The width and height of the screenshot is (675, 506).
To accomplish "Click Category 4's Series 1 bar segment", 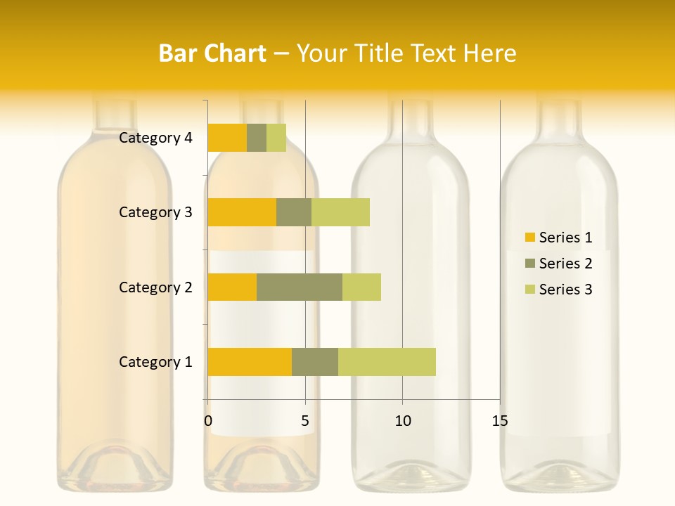I will pos(227,138).
